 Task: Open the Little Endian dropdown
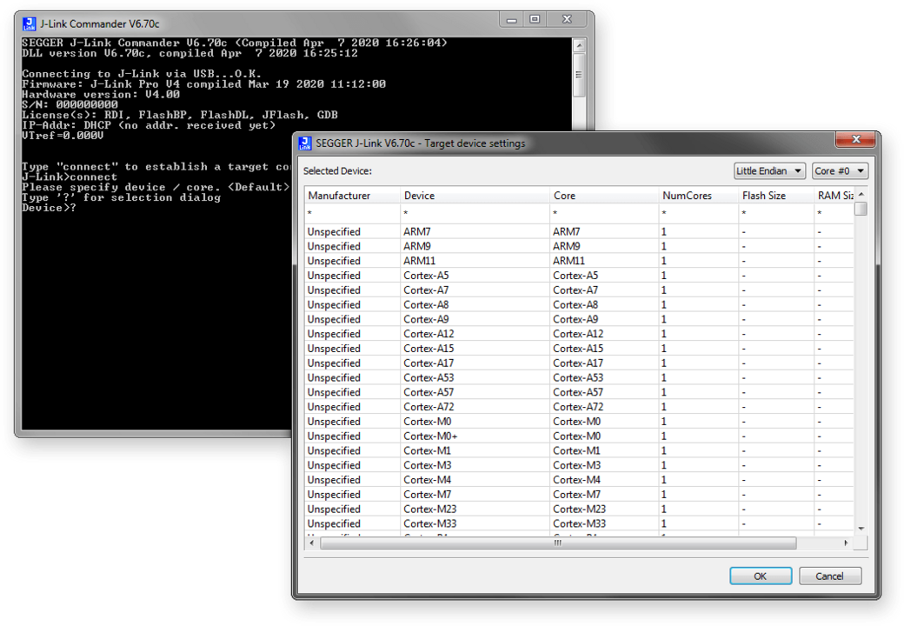pos(769,170)
